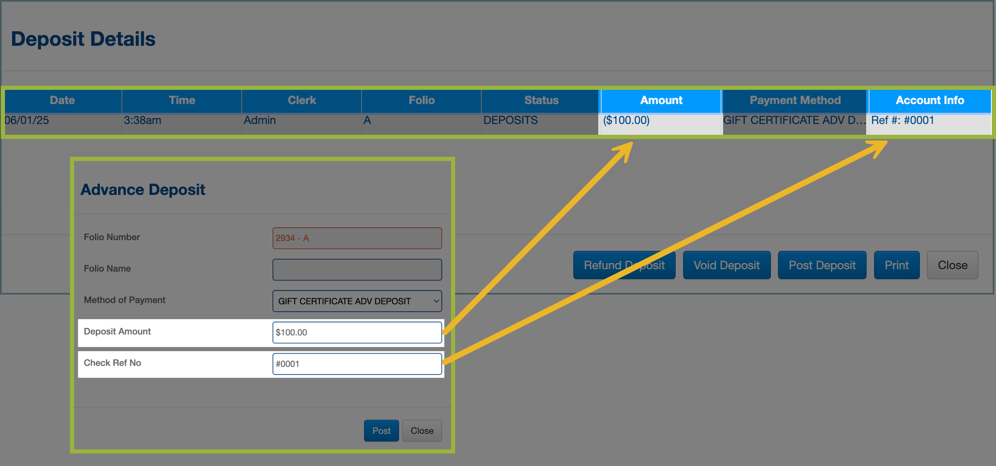
Task: Click the Print button
Action: click(x=896, y=265)
